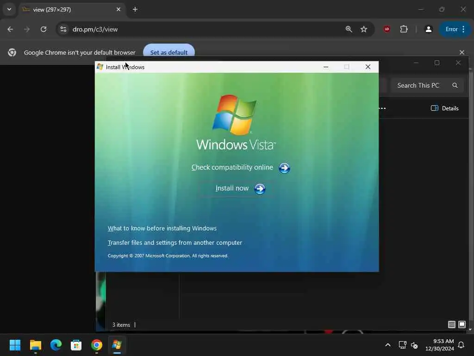
Task: Open a new Chrome tab
Action: pyautogui.click(x=135, y=9)
